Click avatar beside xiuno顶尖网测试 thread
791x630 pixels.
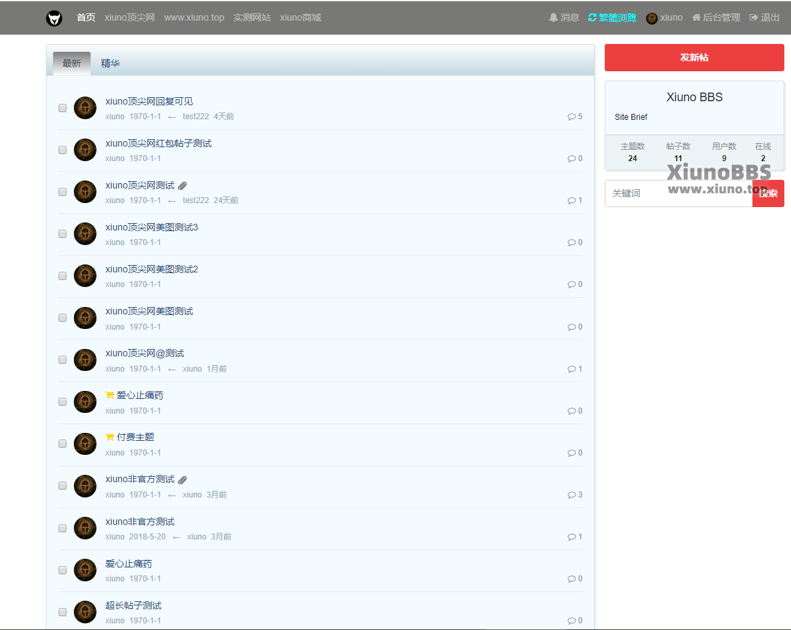(x=85, y=192)
